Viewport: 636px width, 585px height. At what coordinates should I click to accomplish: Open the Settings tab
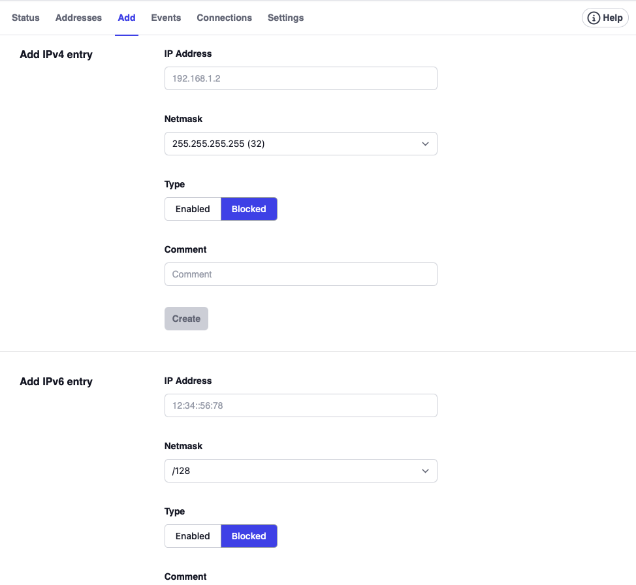click(x=285, y=18)
